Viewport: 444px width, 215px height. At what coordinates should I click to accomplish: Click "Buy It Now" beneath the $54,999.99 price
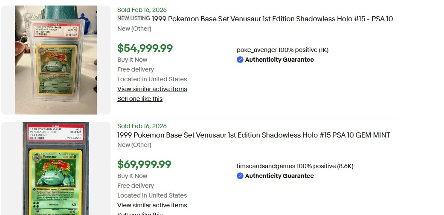click(132, 60)
